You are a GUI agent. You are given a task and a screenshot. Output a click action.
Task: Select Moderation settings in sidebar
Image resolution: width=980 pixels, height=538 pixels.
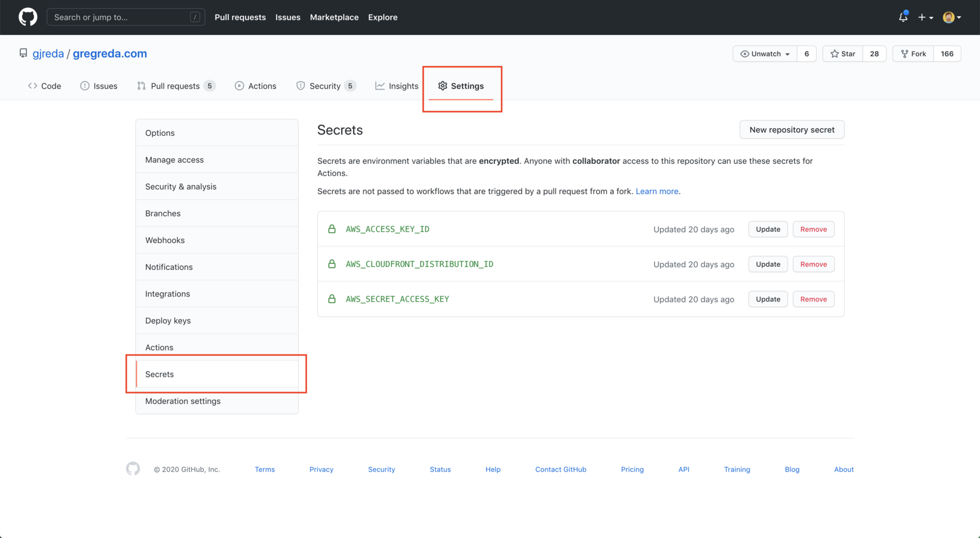click(217, 401)
